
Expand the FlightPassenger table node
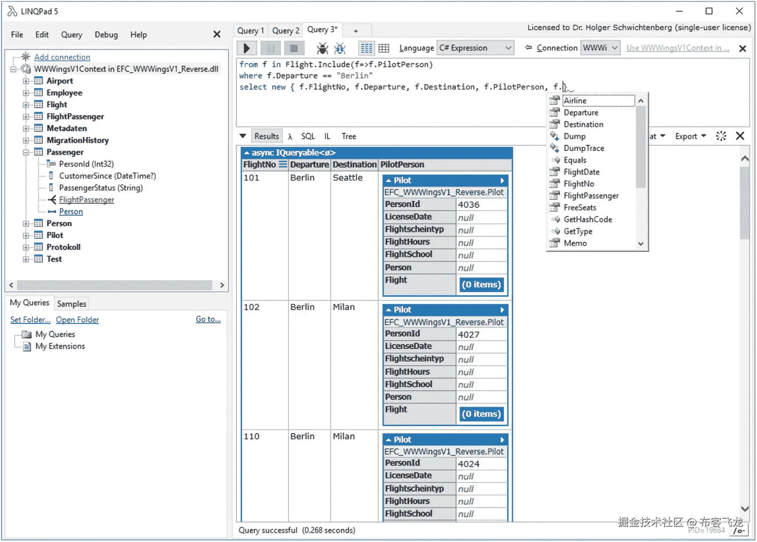coord(26,117)
